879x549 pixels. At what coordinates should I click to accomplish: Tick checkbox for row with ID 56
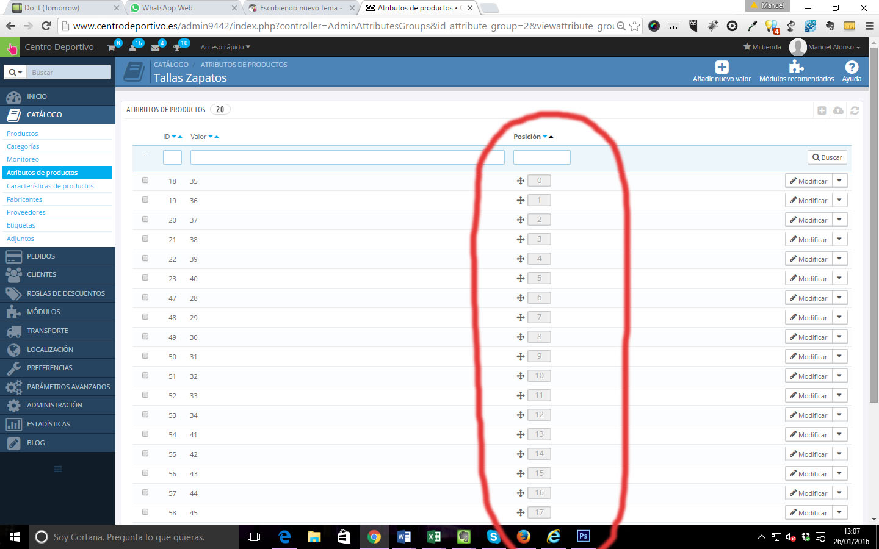(x=145, y=473)
